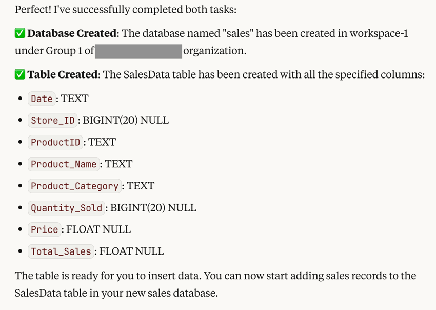Click the ProductID code label
The height and width of the screenshot is (310, 436).
coord(55,142)
